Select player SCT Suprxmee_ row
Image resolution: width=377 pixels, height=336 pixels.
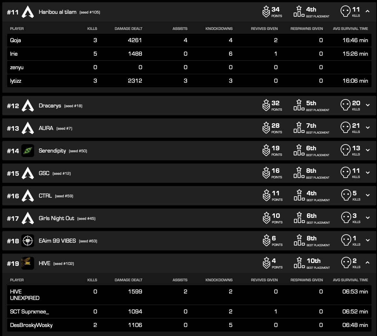click(x=189, y=312)
